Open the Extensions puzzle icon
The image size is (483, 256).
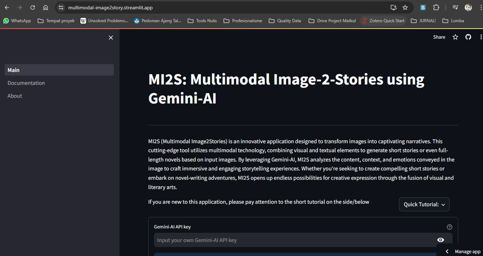coord(436,8)
